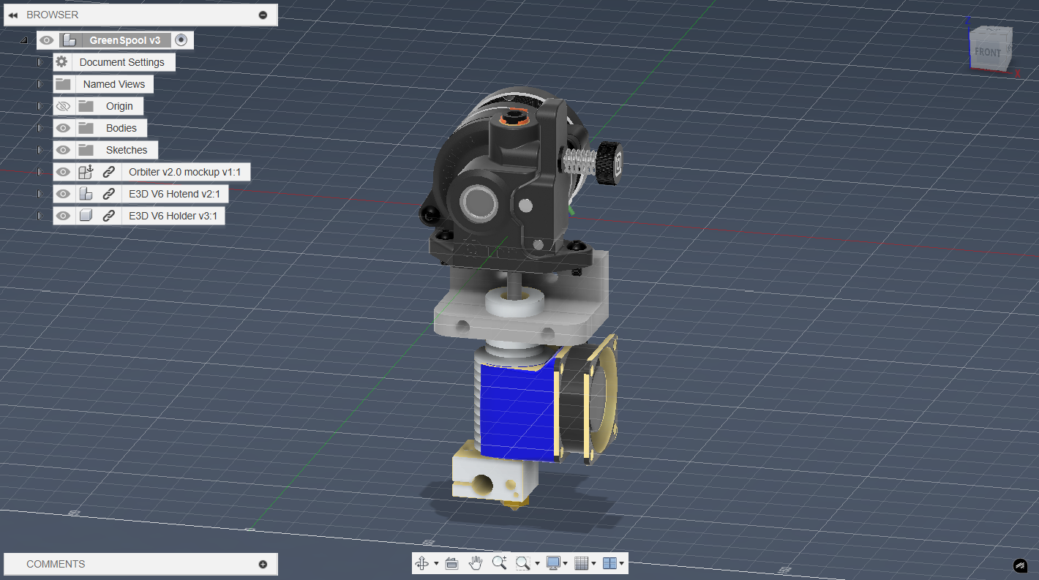The height and width of the screenshot is (580, 1039).
Task: Expand the E3D V6 Hotend node
Action: tap(40, 194)
